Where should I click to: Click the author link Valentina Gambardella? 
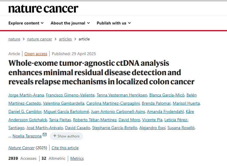[64, 103]
